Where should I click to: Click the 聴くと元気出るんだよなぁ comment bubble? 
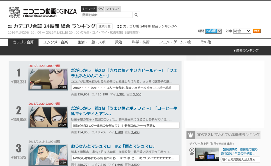240,159
